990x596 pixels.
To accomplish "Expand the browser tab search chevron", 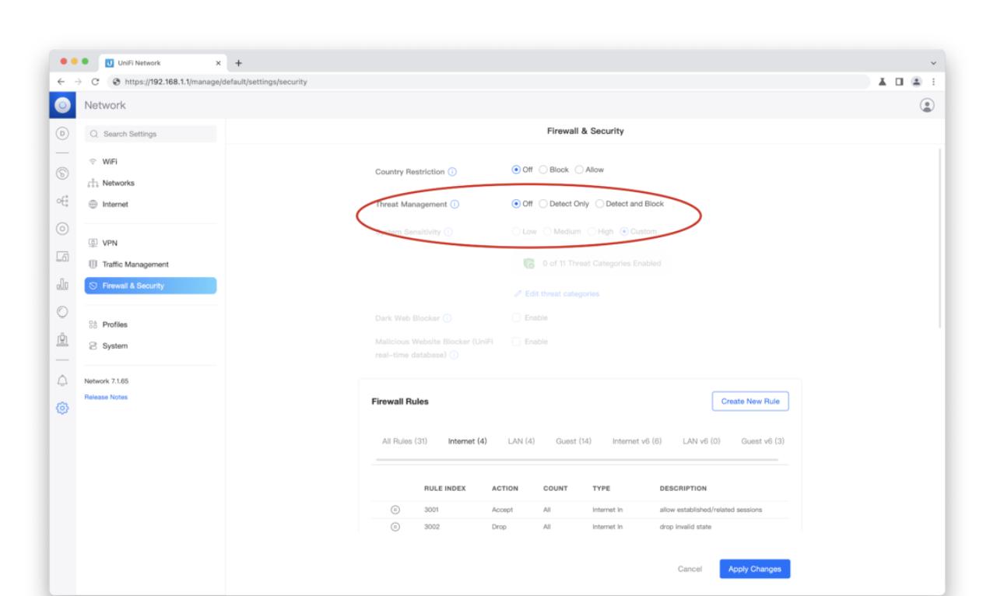I will [934, 62].
